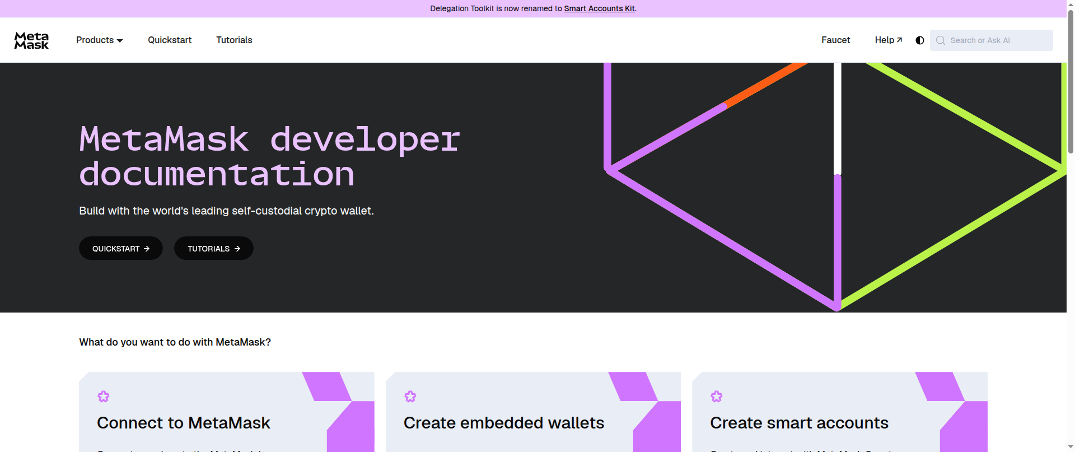
Task: Open the Faucet page
Action: coord(835,40)
